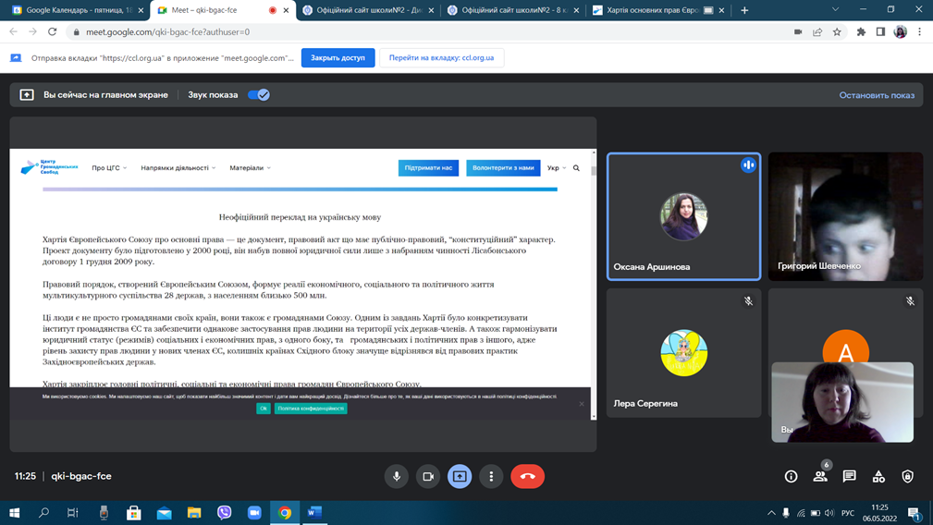Click share page icon in address bar
Screen dimensions: 933x525
(x=817, y=32)
